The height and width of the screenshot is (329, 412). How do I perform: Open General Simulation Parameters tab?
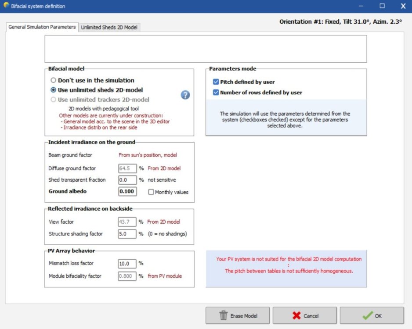click(42, 27)
